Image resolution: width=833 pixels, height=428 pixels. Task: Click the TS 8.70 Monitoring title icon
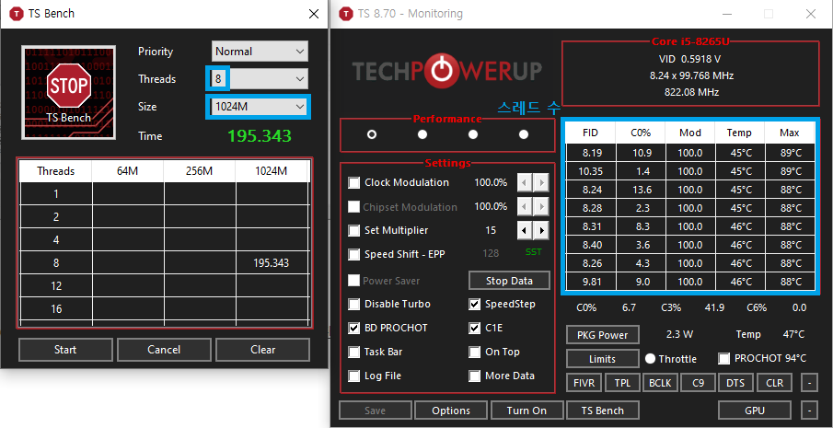click(x=346, y=13)
